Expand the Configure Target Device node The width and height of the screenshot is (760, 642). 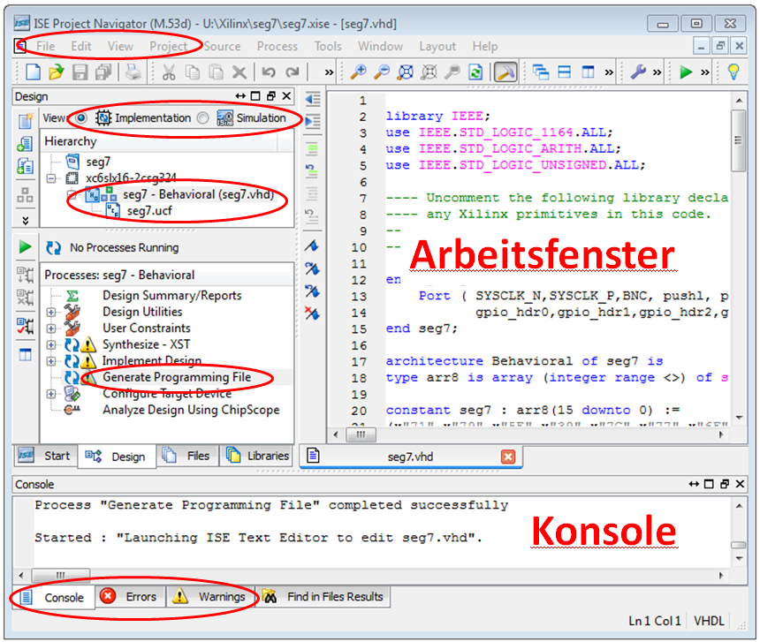(x=51, y=394)
